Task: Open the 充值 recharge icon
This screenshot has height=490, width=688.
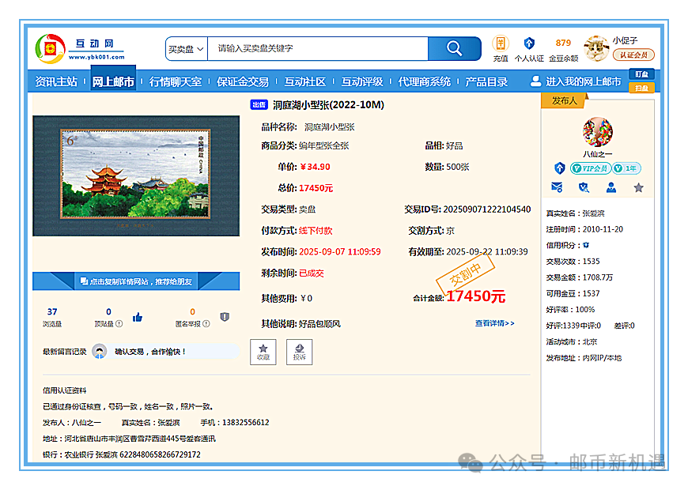Action: [501, 44]
